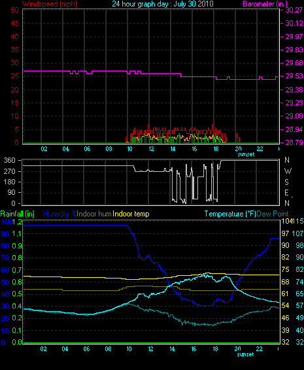The height and width of the screenshot is (370, 304).
Task: Click the cyan 49 temperature value
Action: [x=300, y=318]
